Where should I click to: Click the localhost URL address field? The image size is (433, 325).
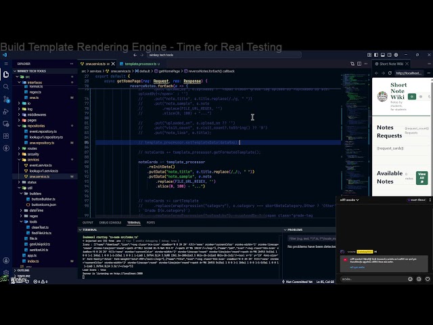(409, 73)
